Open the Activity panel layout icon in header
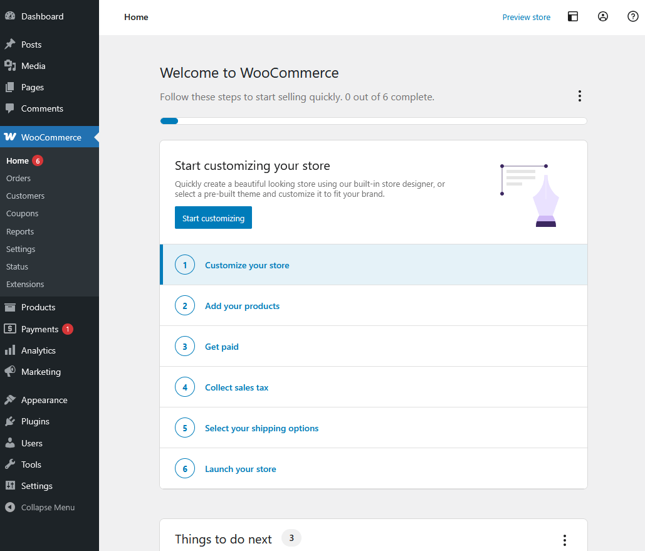The width and height of the screenshot is (645, 551). tap(573, 16)
